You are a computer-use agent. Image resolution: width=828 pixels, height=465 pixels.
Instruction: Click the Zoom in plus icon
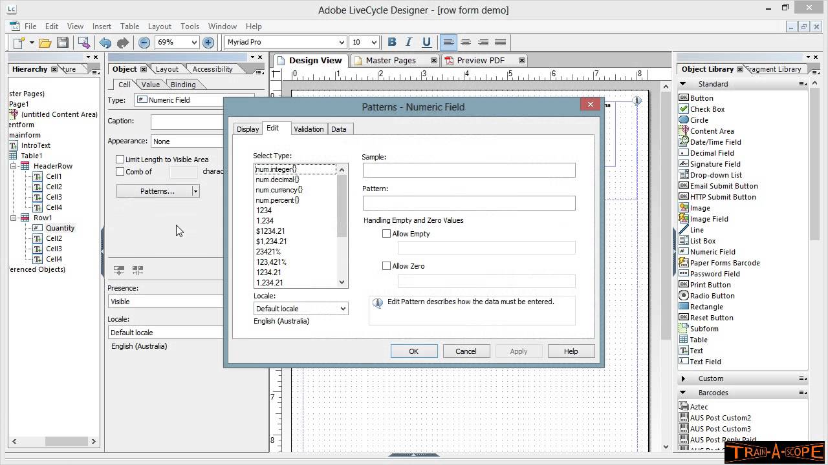(x=208, y=43)
